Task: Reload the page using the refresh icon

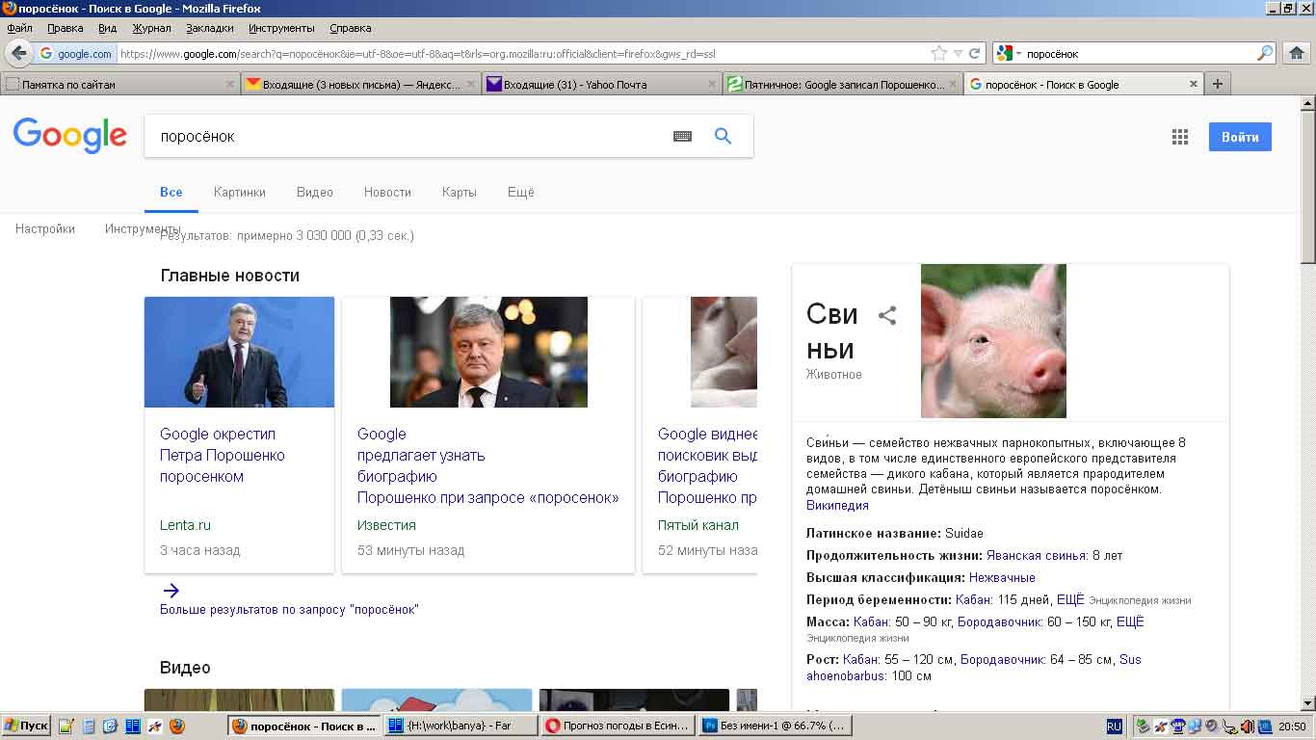Action: point(975,54)
